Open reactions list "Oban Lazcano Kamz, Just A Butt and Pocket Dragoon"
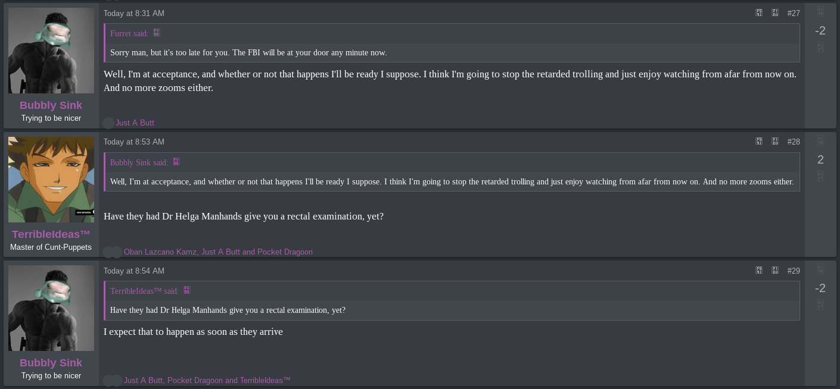Screen dimensions: 840x389 click(218, 252)
